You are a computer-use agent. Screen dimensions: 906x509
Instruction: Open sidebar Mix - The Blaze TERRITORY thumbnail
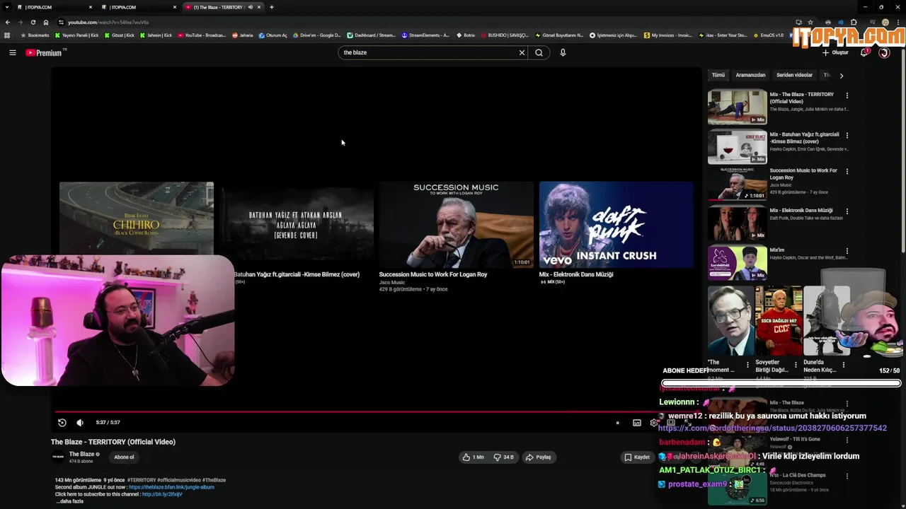pos(737,107)
